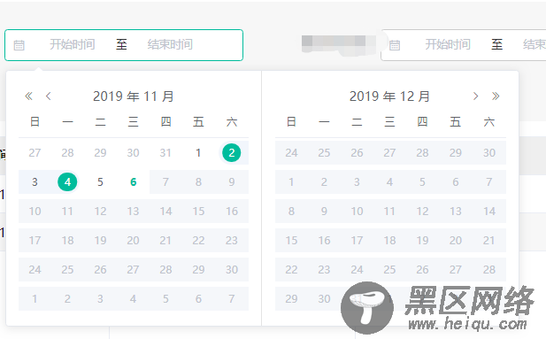The height and width of the screenshot is (339, 546).
Task: Click disabled date 15 in November panel
Action: 198,212
